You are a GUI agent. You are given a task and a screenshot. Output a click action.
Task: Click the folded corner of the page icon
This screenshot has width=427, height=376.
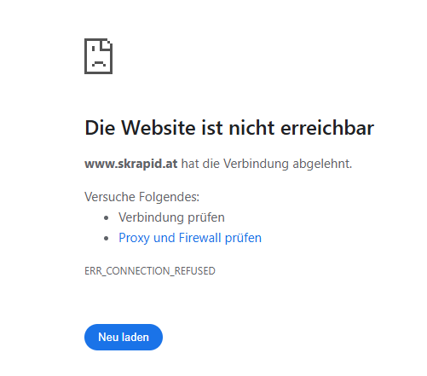coord(107,45)
